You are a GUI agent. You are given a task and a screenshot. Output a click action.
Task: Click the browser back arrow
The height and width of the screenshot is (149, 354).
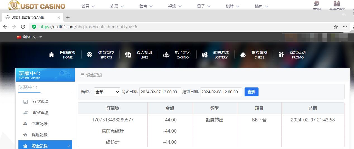pos(5,27)
